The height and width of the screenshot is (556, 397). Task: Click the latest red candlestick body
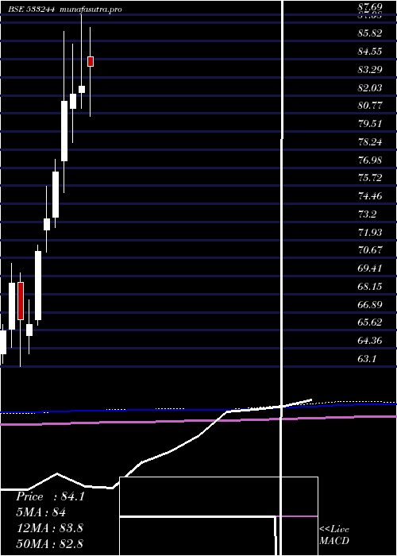91,61
